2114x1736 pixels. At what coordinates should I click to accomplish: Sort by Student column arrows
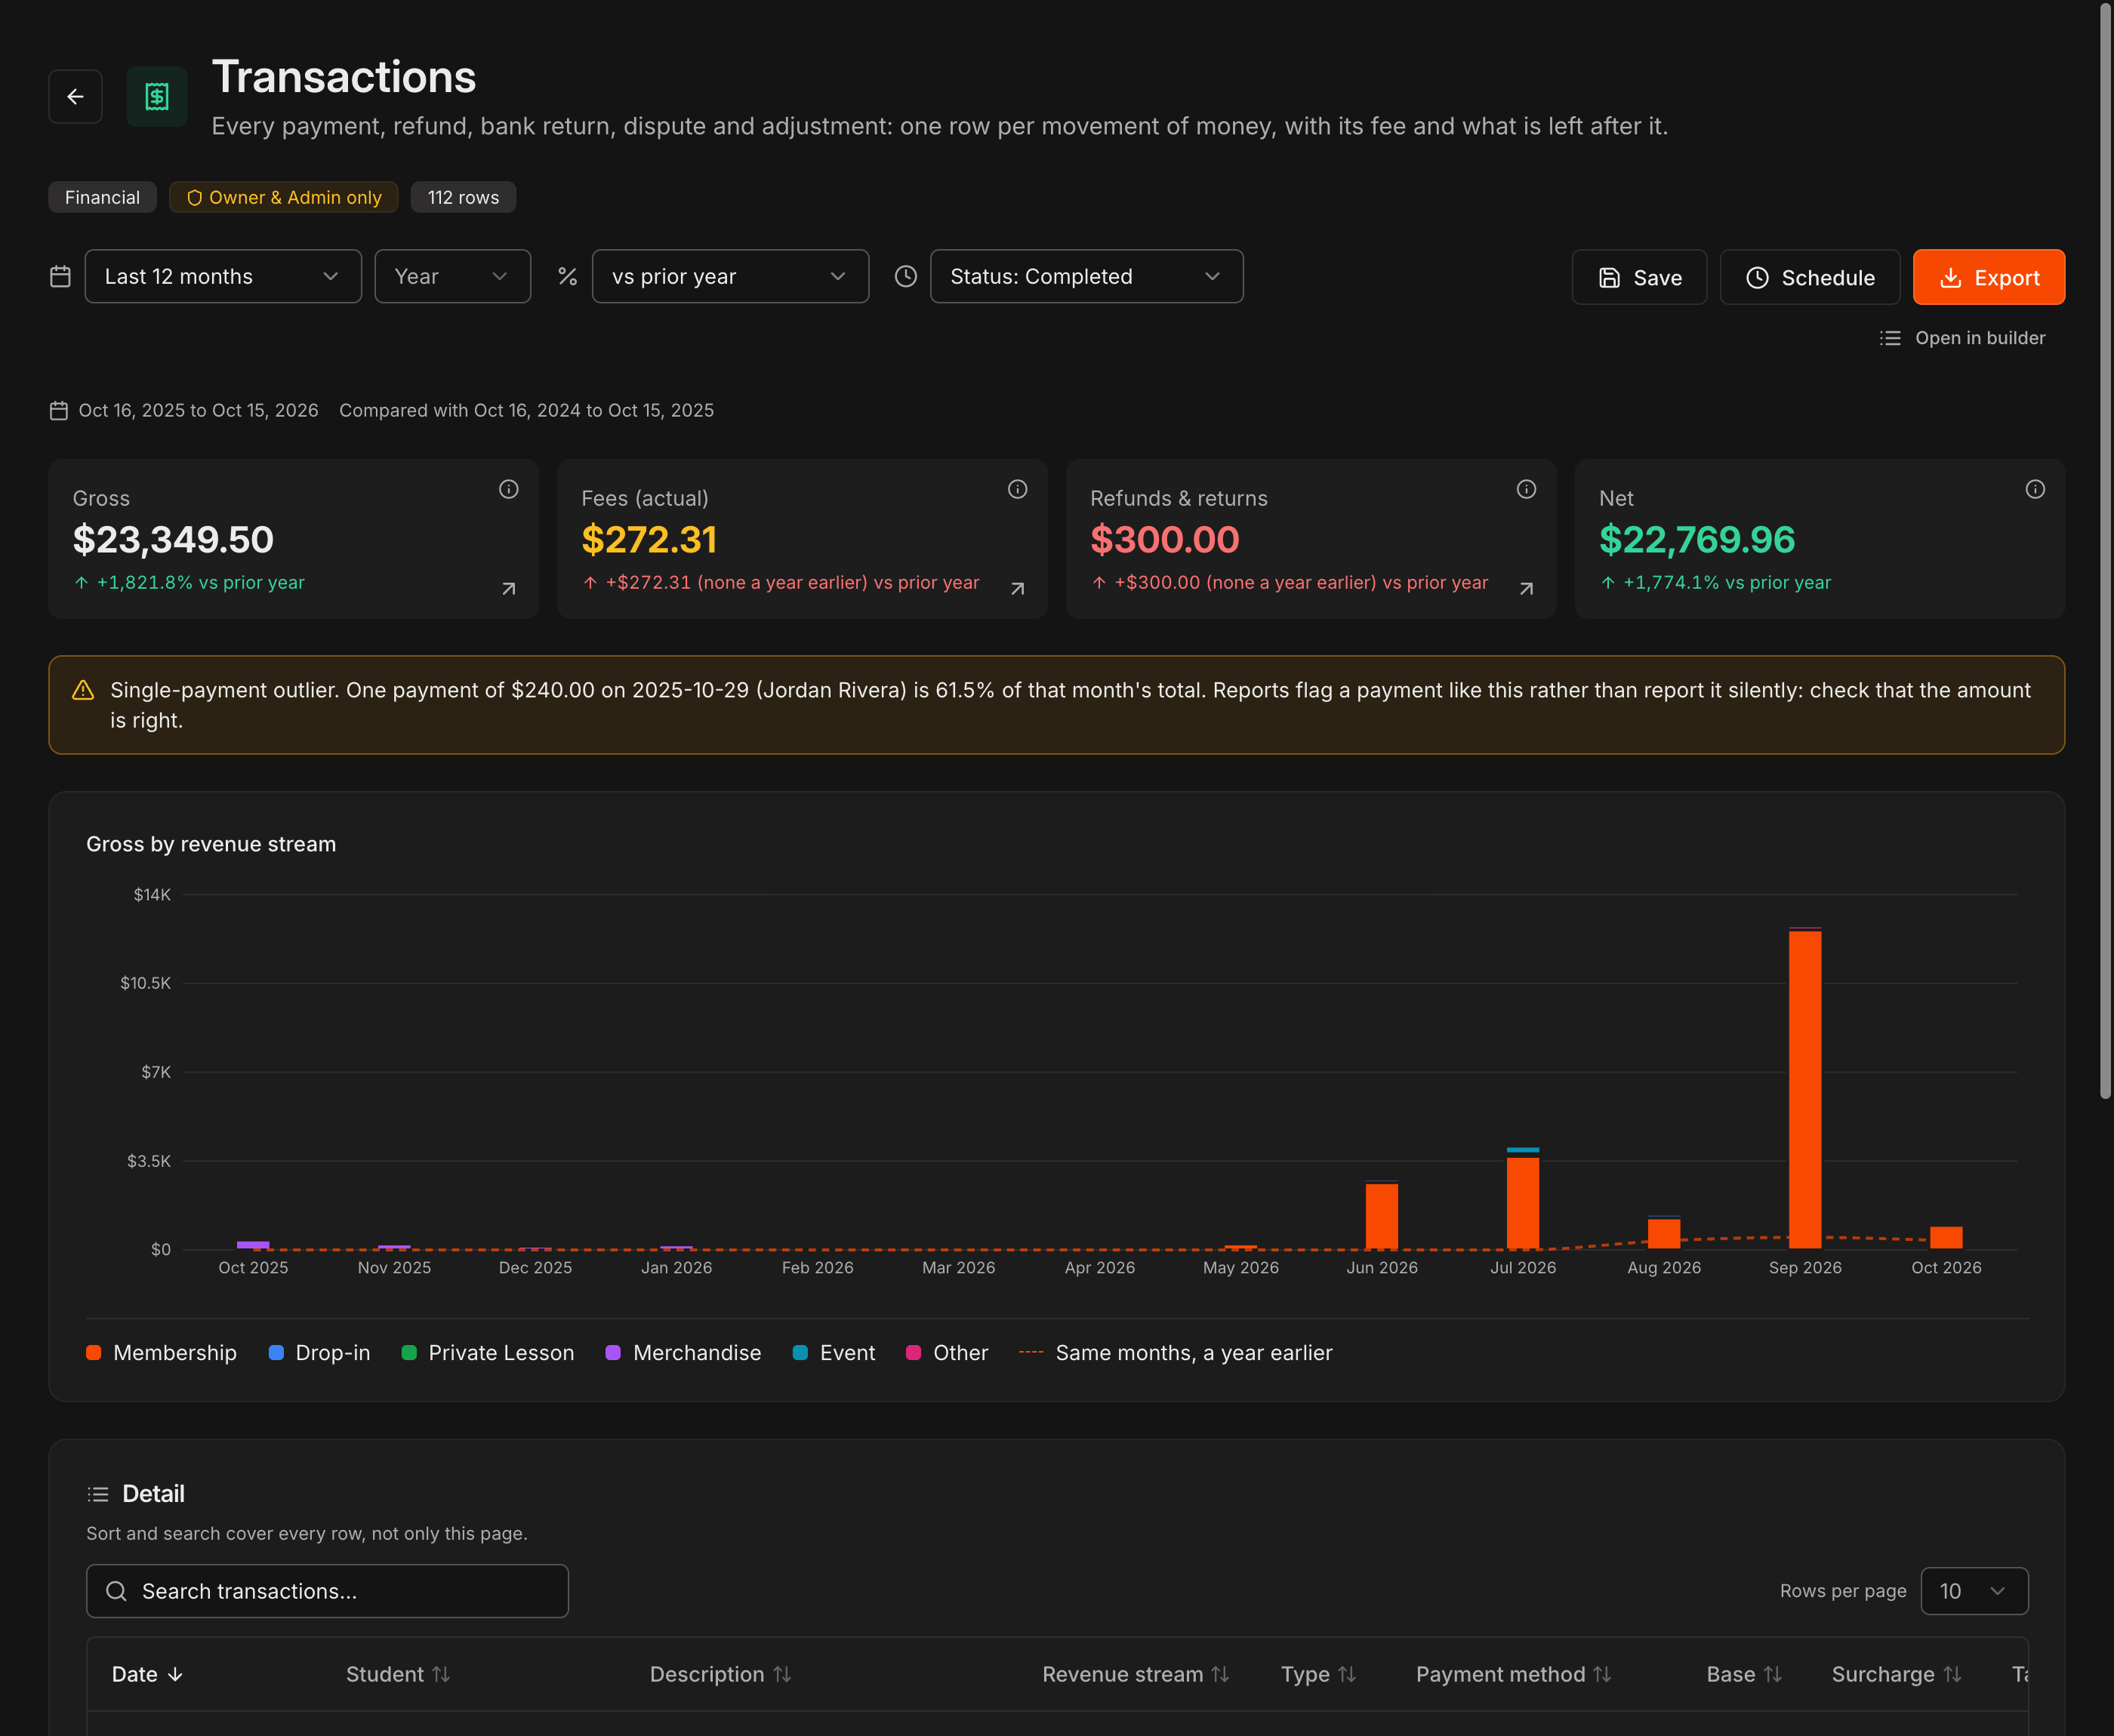point(441,1674)
